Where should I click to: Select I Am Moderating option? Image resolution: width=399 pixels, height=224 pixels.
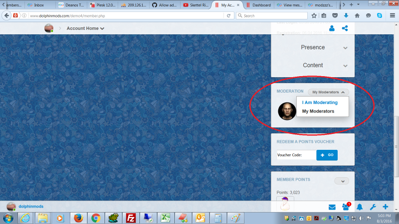point(320,103)
